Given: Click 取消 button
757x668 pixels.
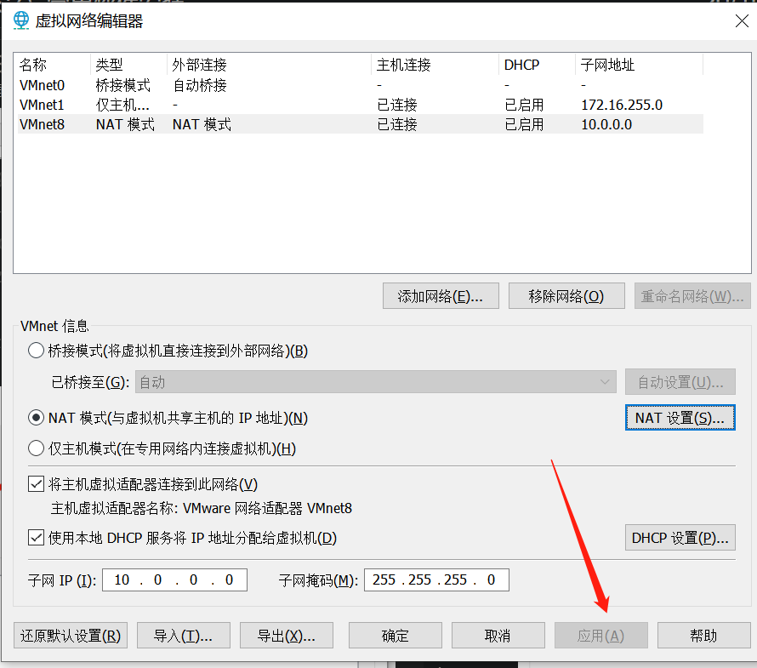Looking at the screenshot, I should coord(498,635).
